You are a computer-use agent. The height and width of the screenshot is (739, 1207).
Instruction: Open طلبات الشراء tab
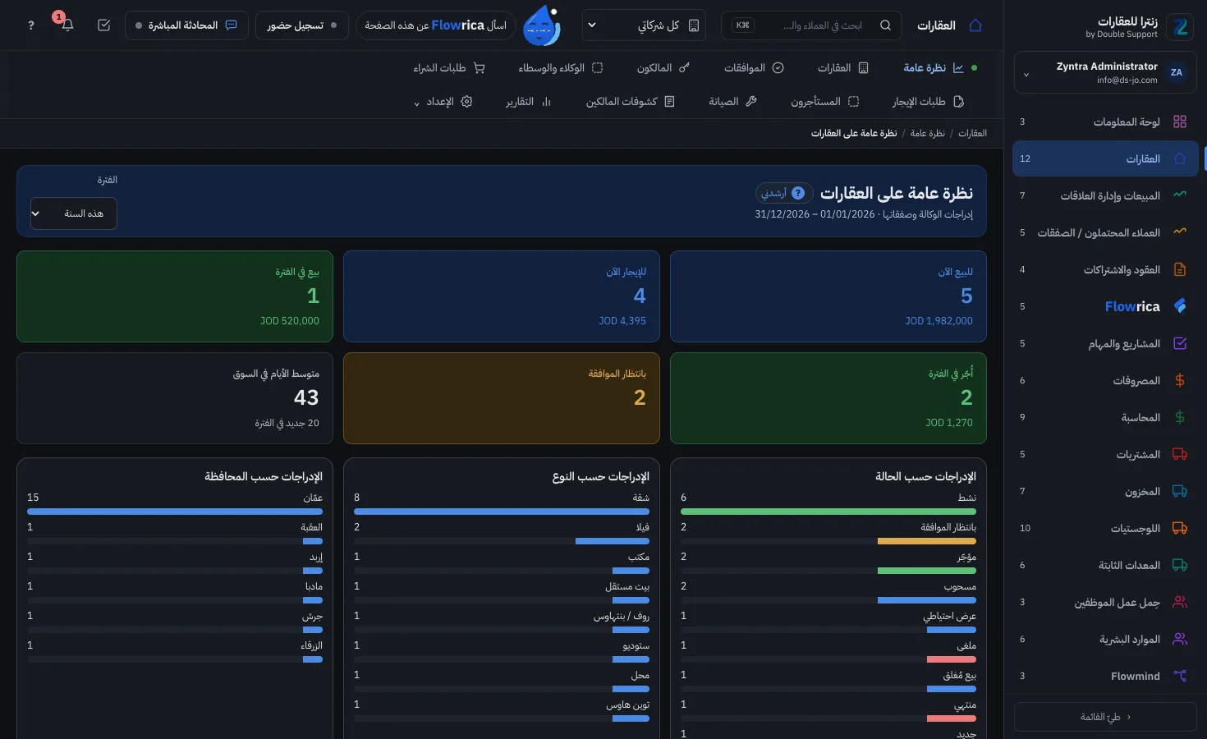pyautogui.click(x=449, y=68)
